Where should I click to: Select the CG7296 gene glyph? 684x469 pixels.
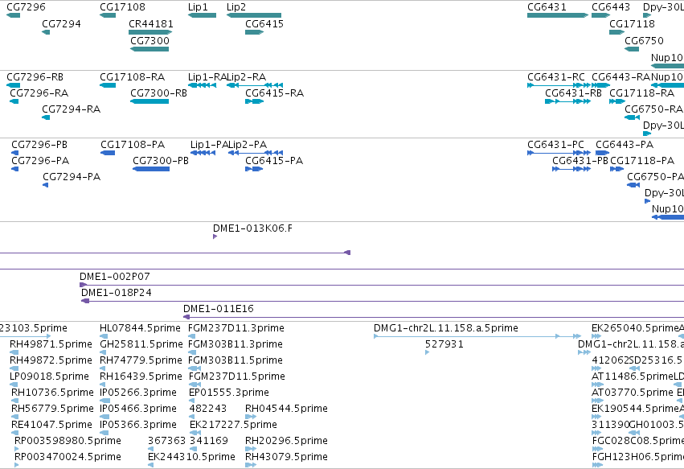click(x=13, y=15)
